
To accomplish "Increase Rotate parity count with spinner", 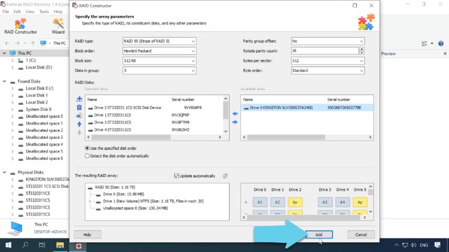I will [362, 49].
